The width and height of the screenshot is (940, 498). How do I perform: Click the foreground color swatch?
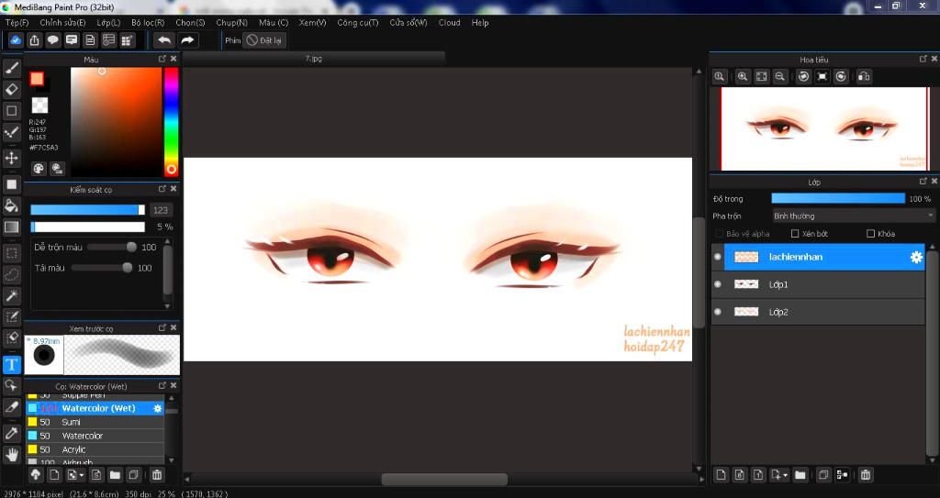click(x=37, y=79)
